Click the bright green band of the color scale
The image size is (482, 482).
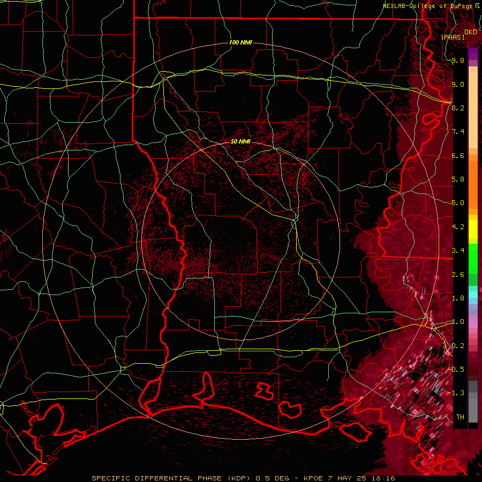pyautogui.click(x=473, y=258)
